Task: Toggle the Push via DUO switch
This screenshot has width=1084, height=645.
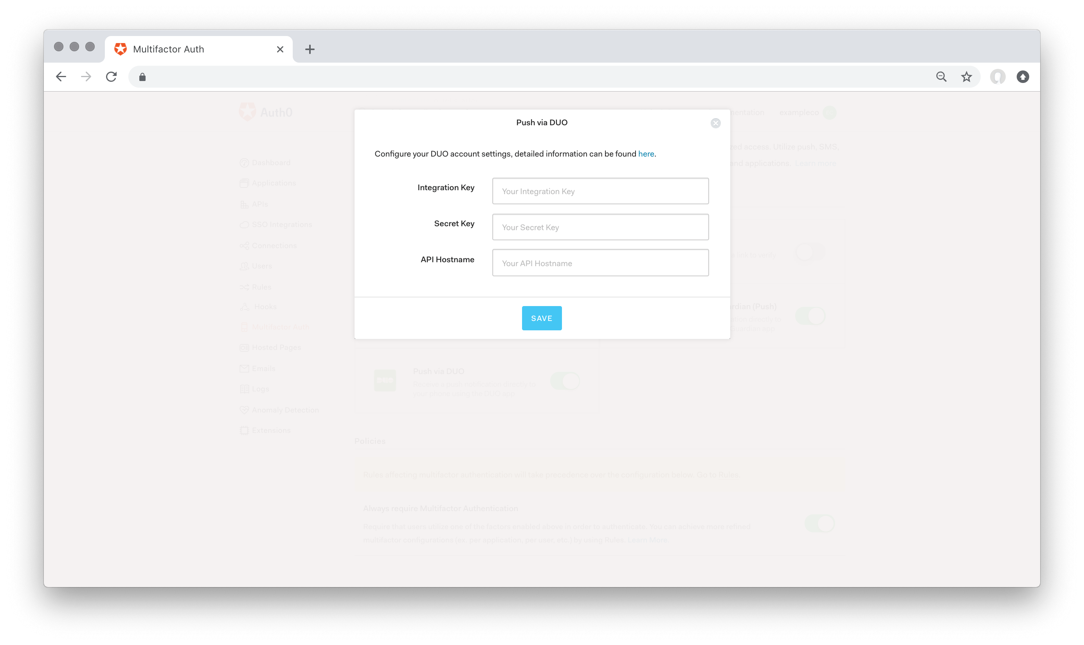Action: 567,379
